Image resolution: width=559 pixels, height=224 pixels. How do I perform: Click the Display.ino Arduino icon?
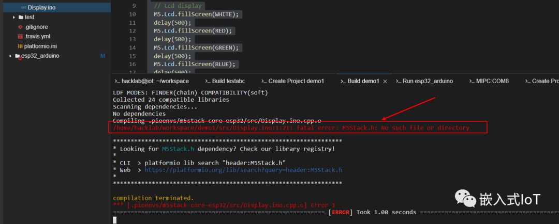[x=23, y=7]
